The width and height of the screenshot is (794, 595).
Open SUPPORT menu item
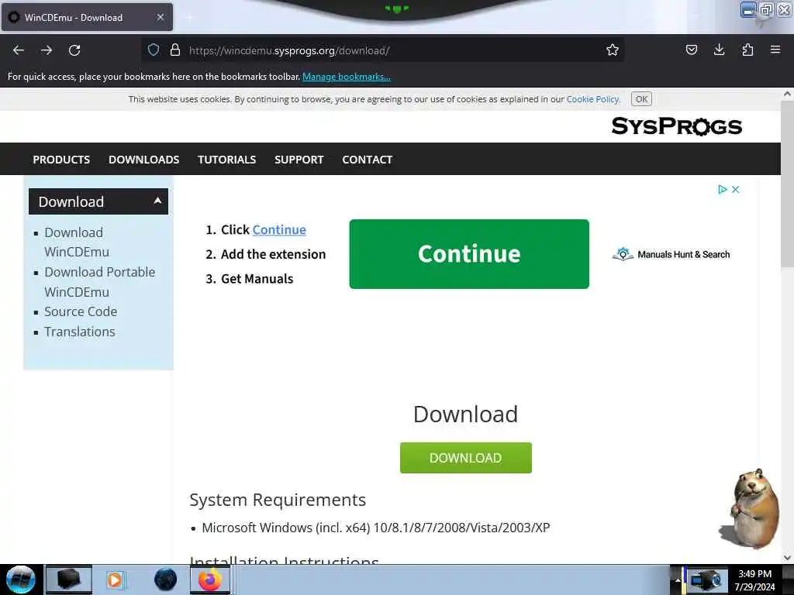click(x=299, y=160)
